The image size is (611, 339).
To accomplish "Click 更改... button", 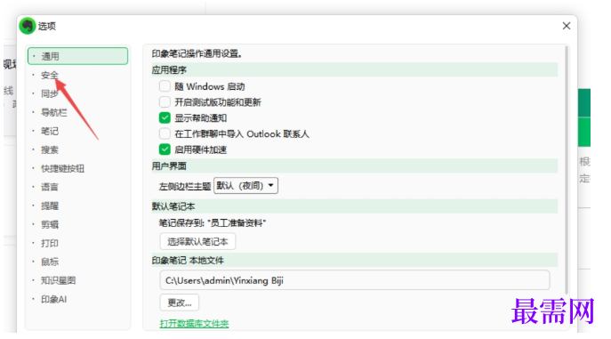I will coord(180,303).
